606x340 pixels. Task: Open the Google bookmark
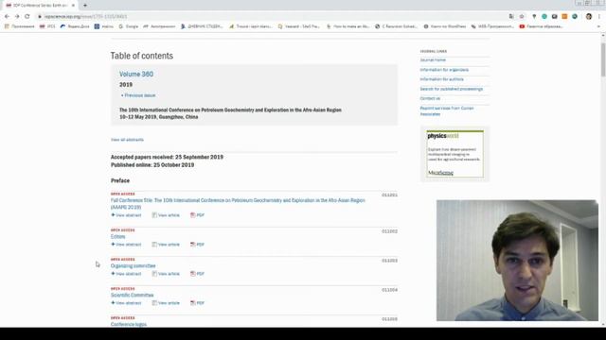[x=128, y=26]
